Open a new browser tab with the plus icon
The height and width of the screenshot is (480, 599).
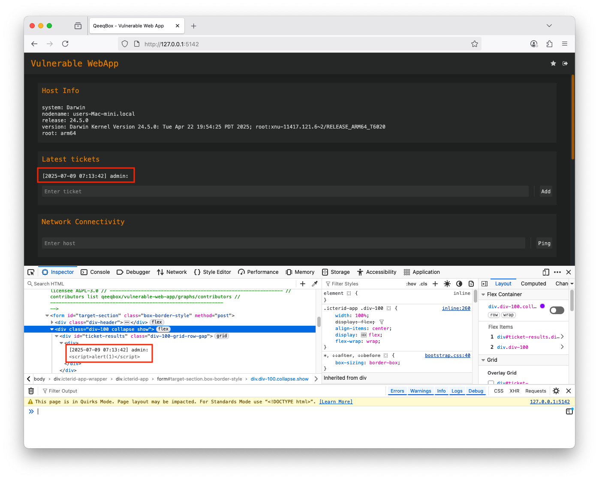point(194,26)
